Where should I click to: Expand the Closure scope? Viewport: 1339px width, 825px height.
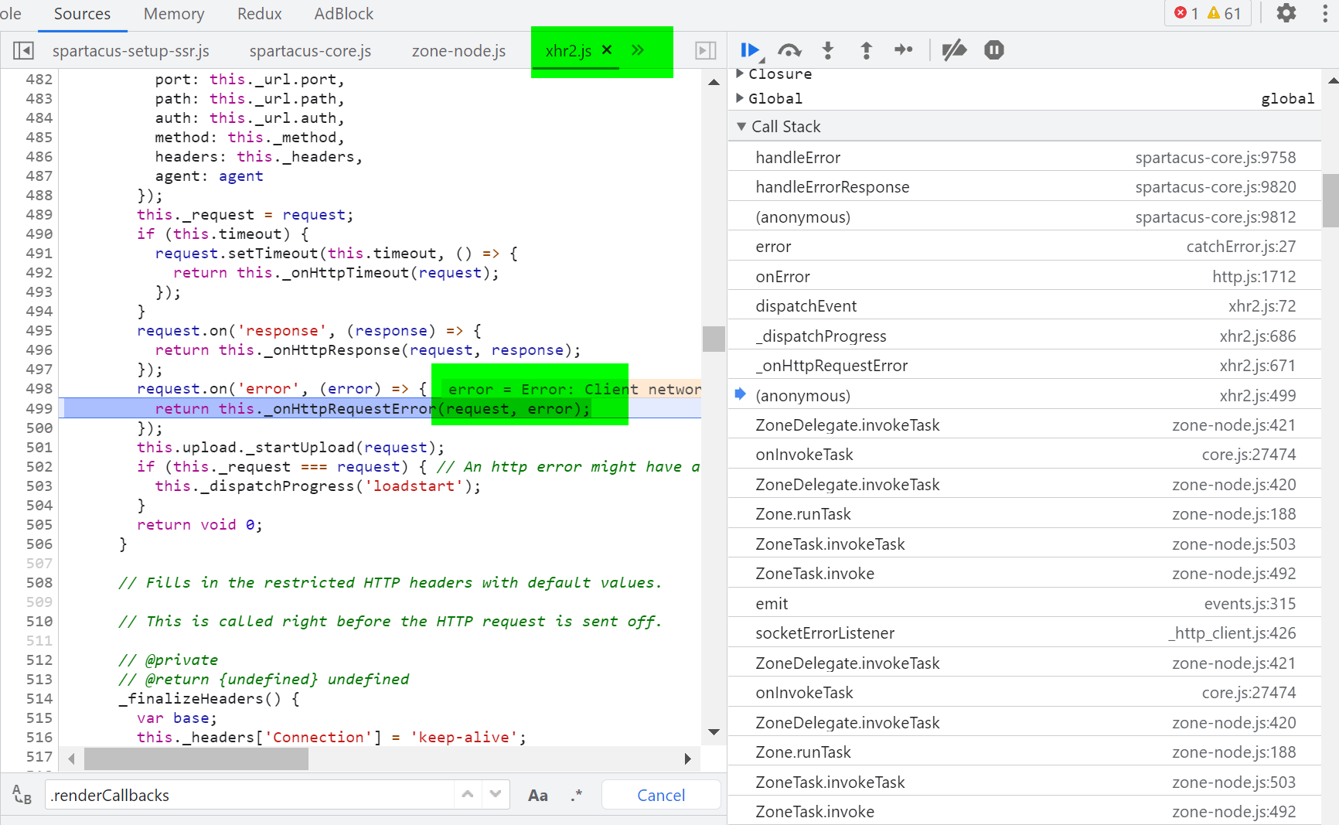point(740,73)
